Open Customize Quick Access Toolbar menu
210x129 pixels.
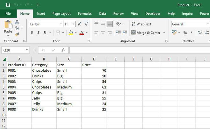(38, 5)
